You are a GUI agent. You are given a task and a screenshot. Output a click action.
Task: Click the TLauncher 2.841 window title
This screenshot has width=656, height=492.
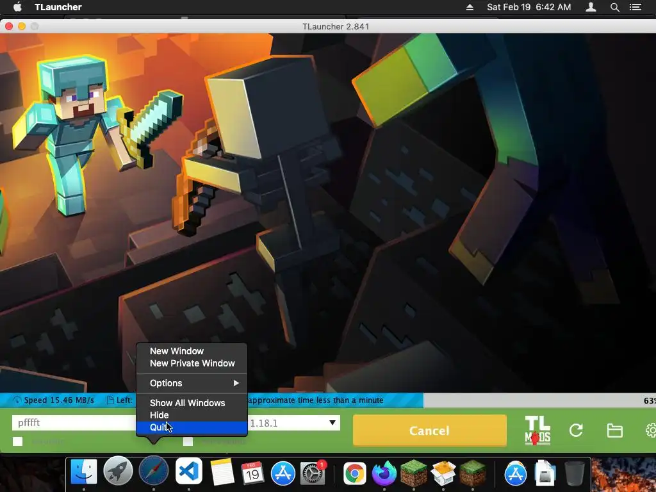336,26
